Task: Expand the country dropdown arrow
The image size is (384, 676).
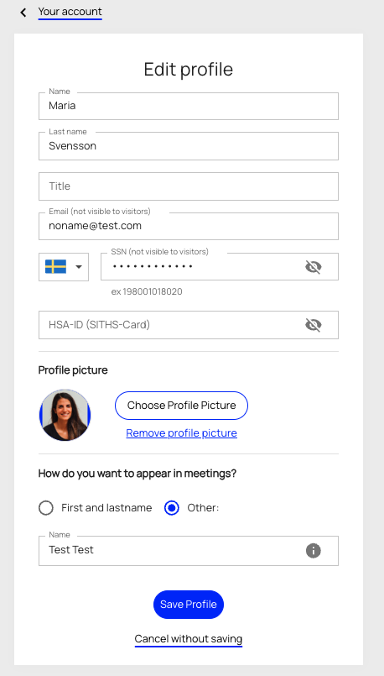Action: (79, 267)
